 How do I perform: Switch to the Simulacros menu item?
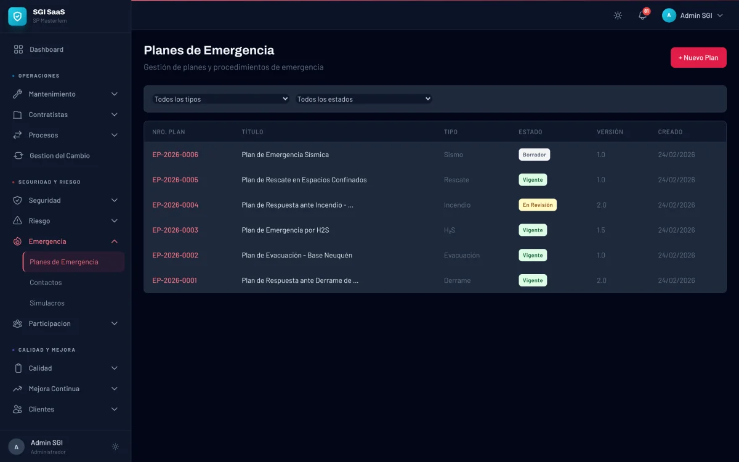(x=47, y=302)
